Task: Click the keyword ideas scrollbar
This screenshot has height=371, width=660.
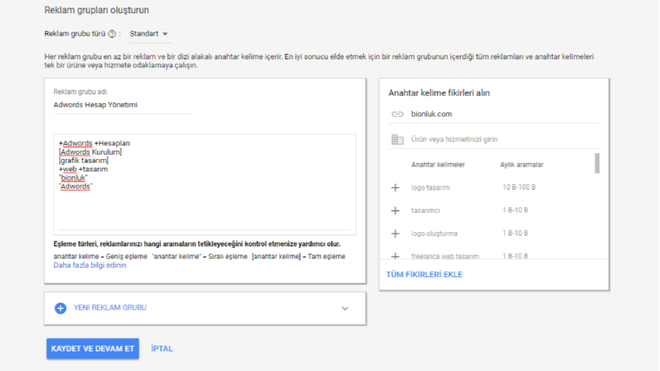Action: click(597, 163)
